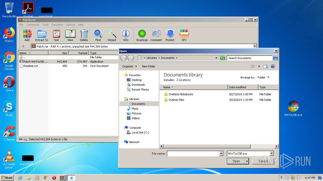Open the Organize dropdown menu
Viewport: 323px width, 181px height.
[130, 66]
